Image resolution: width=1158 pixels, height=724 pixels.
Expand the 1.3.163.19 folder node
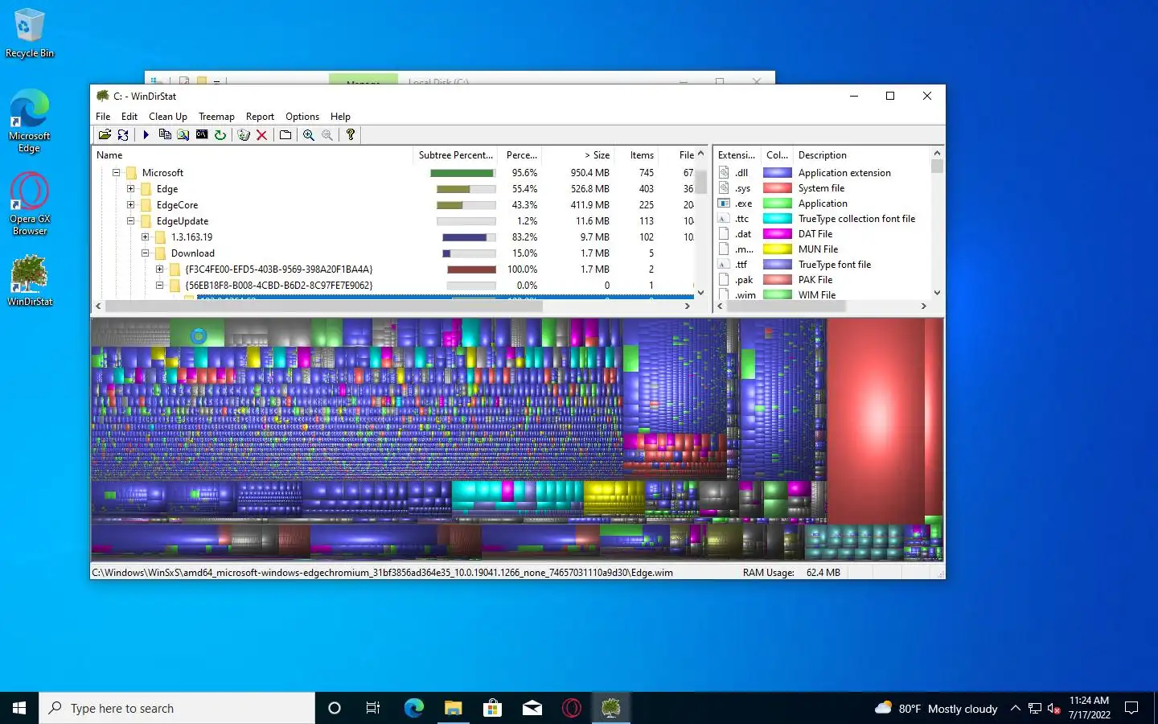[x=145, y=237]
